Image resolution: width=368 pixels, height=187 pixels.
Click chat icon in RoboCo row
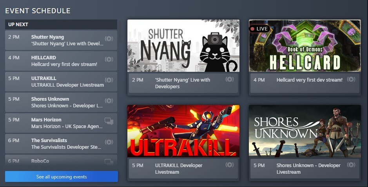point(109,162)
